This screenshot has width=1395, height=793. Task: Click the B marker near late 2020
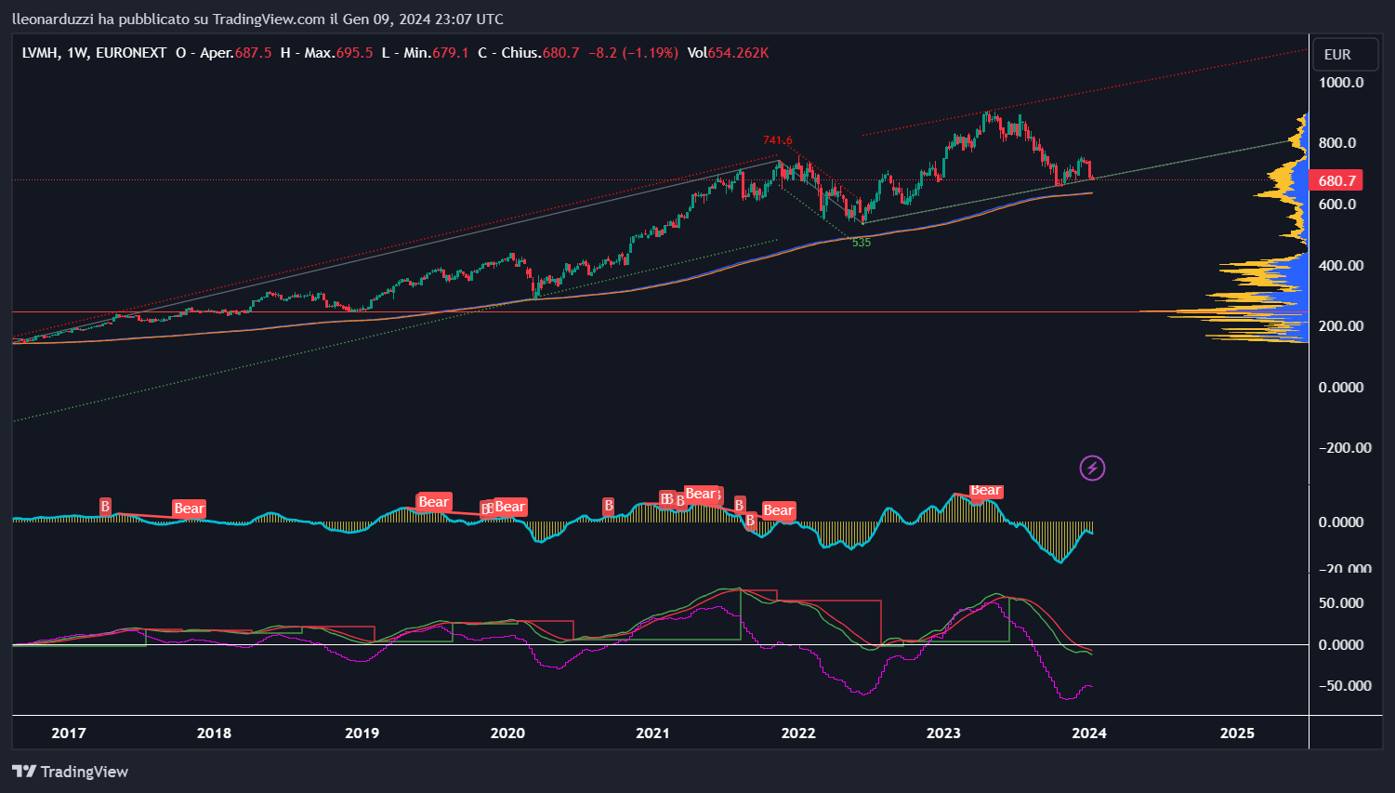coord(608,506)
